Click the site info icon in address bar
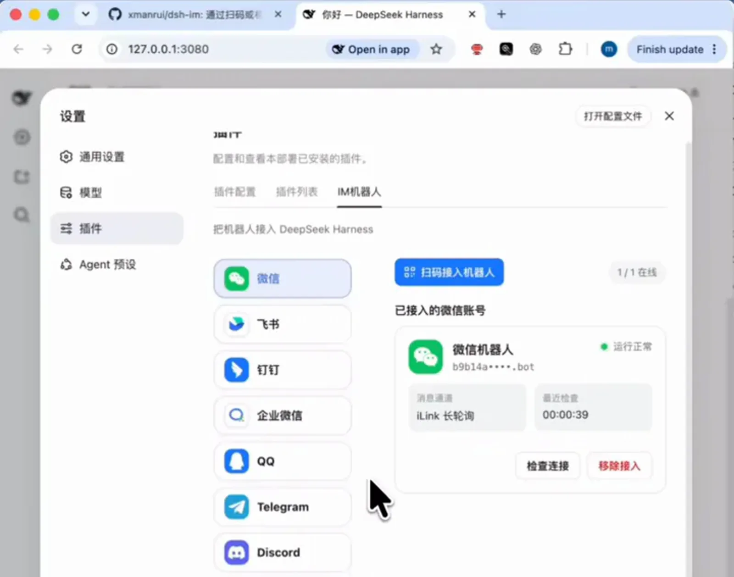The height and width of the screenshot is (577, 734). click(x=112, y=49)
